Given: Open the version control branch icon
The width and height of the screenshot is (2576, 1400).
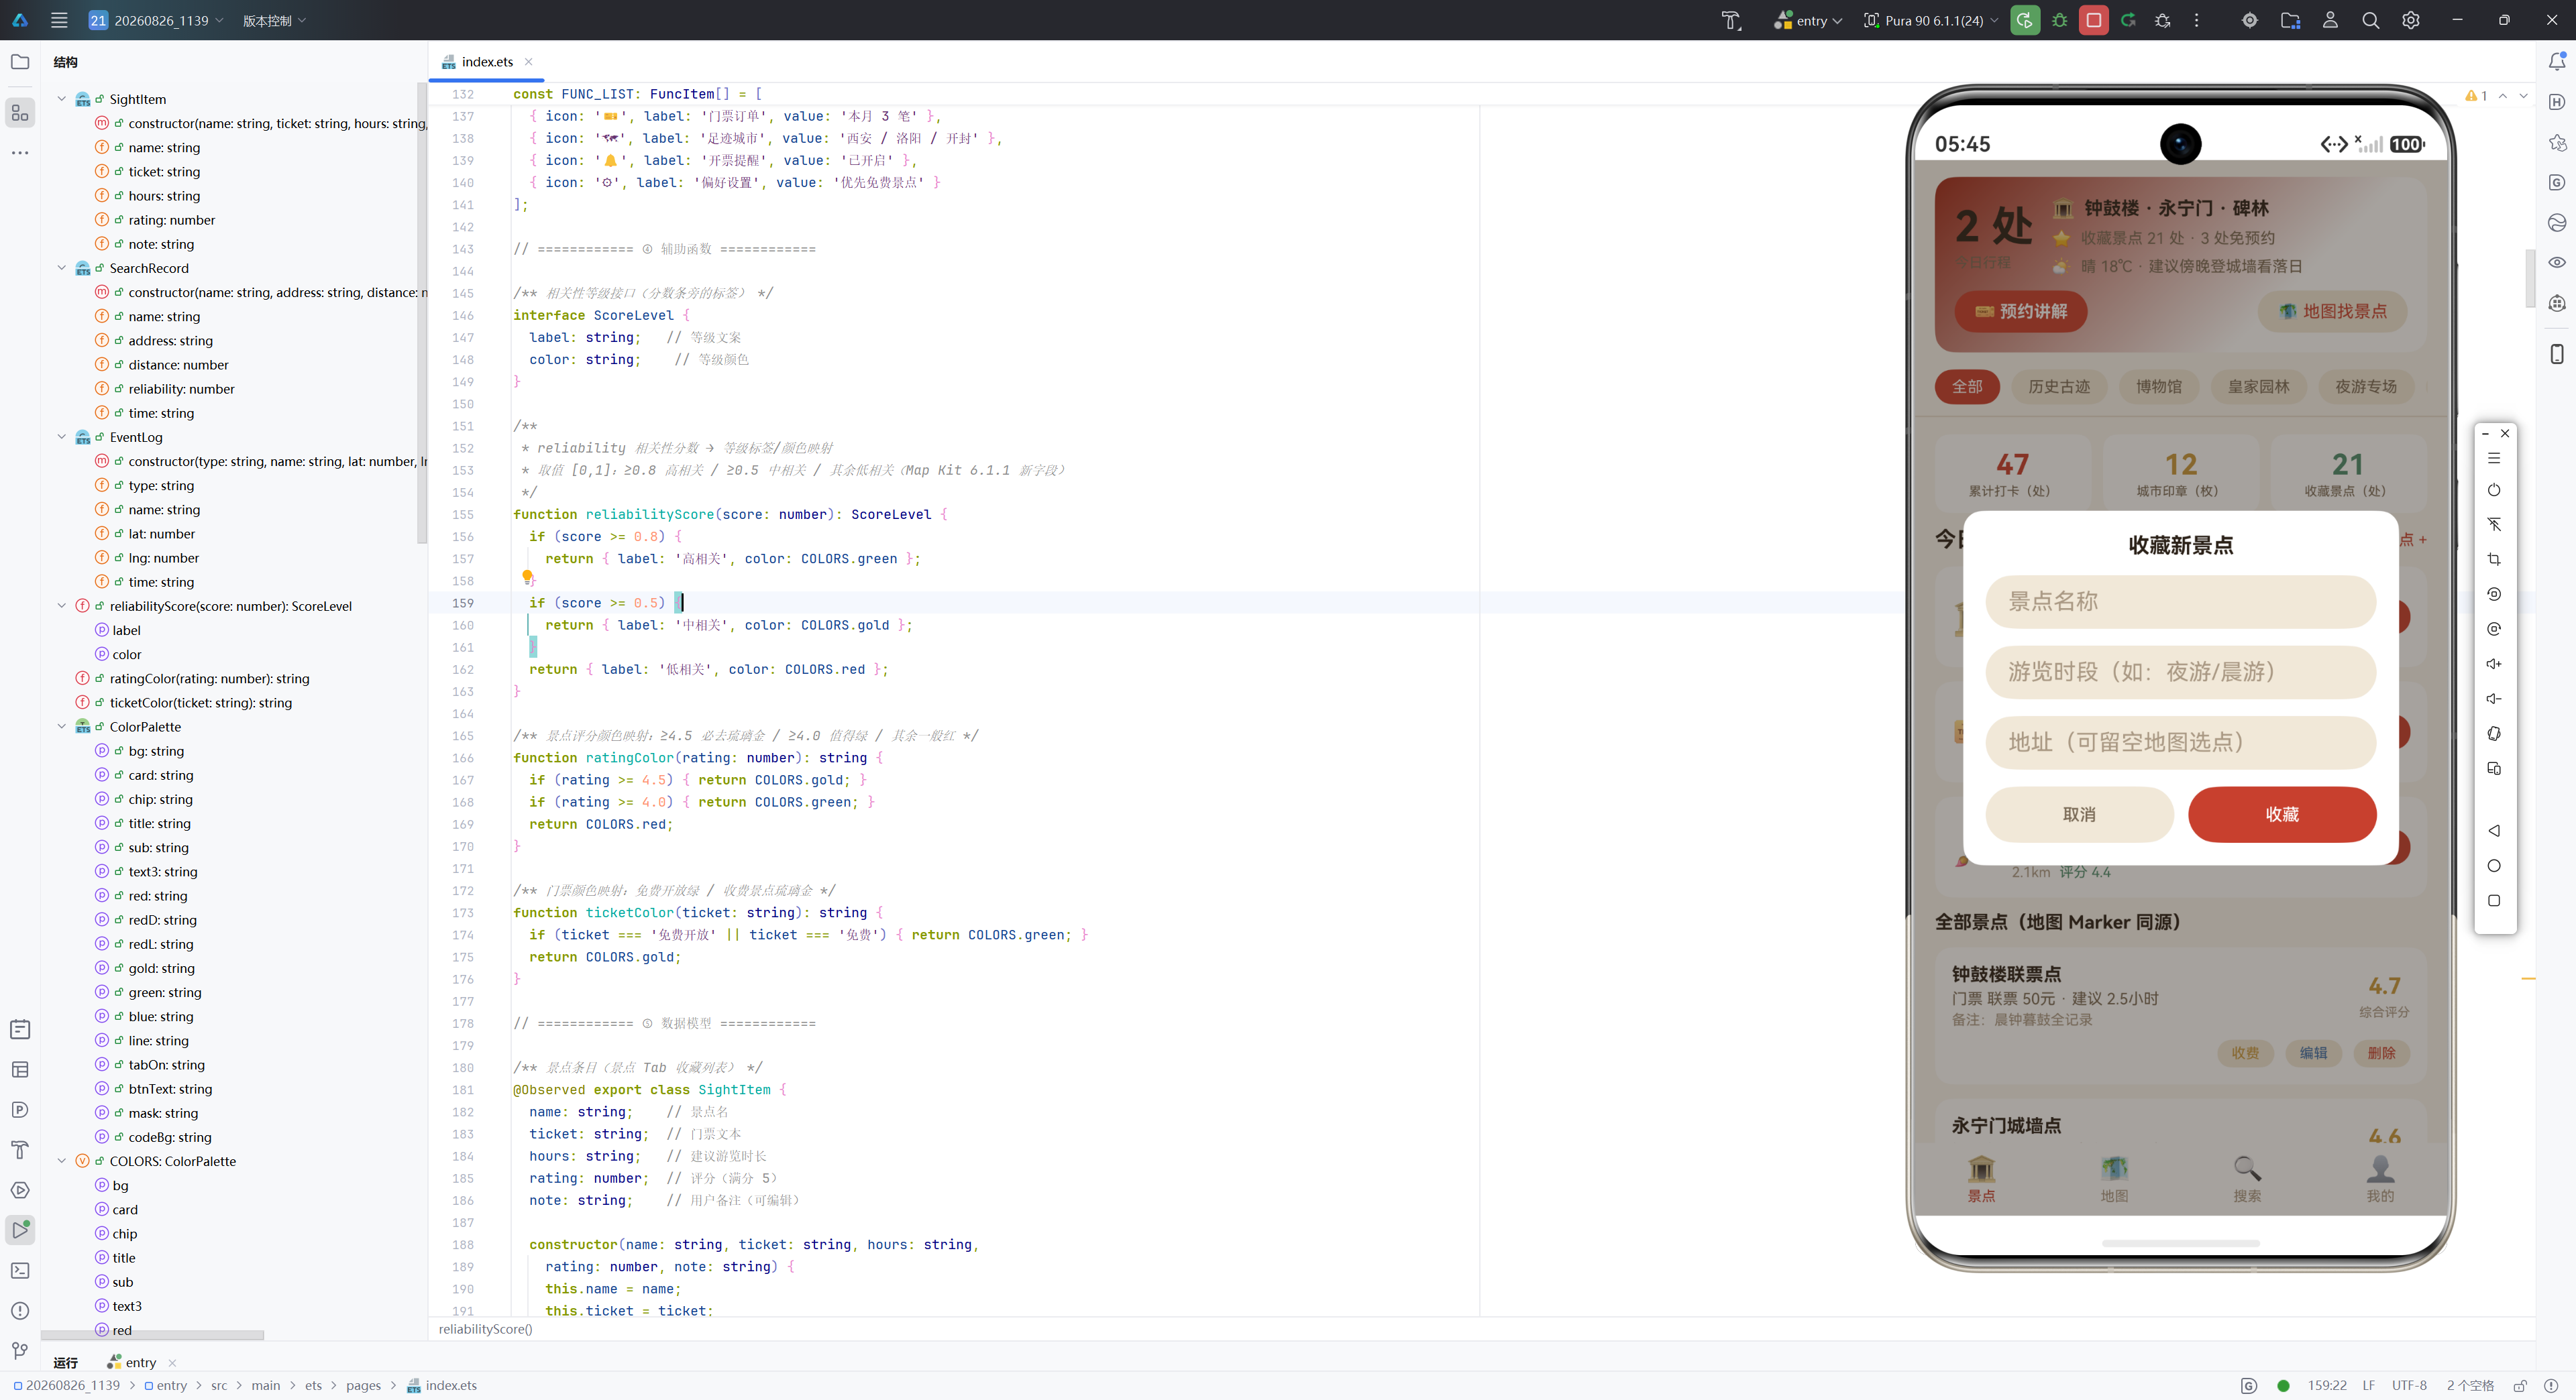Looking at the screenshot, I should click(x=20, y=1350).
